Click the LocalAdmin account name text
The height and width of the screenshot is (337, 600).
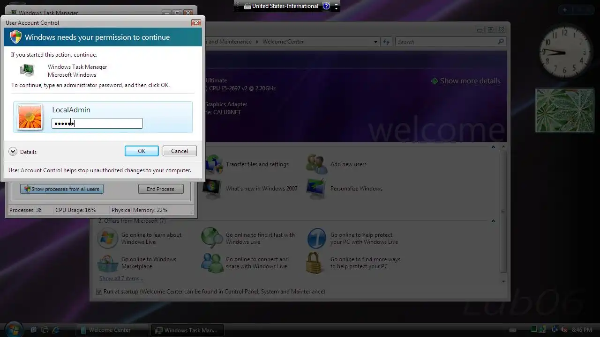(x=71, y=110)
